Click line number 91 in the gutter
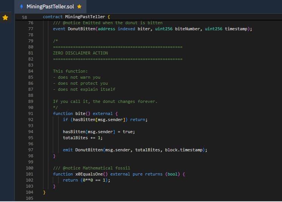 [31, 113]
